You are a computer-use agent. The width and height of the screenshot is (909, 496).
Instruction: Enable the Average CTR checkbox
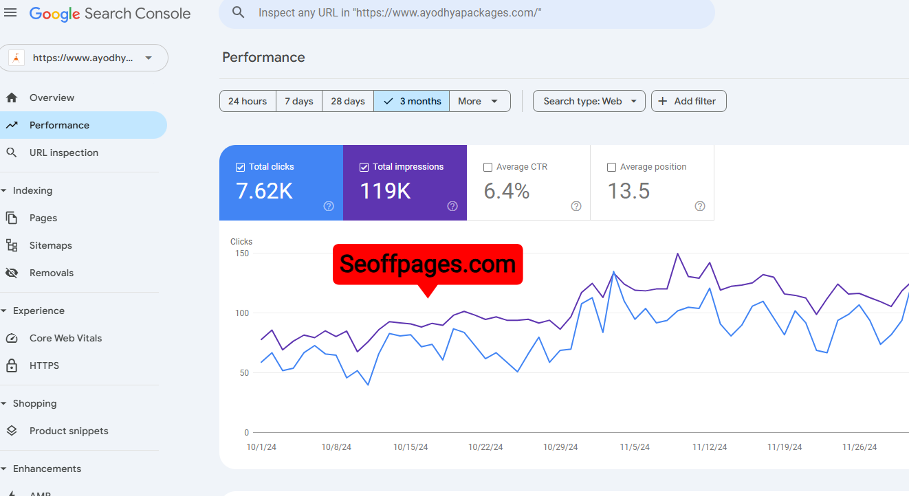pyautogui.click(x=488, y=167)
